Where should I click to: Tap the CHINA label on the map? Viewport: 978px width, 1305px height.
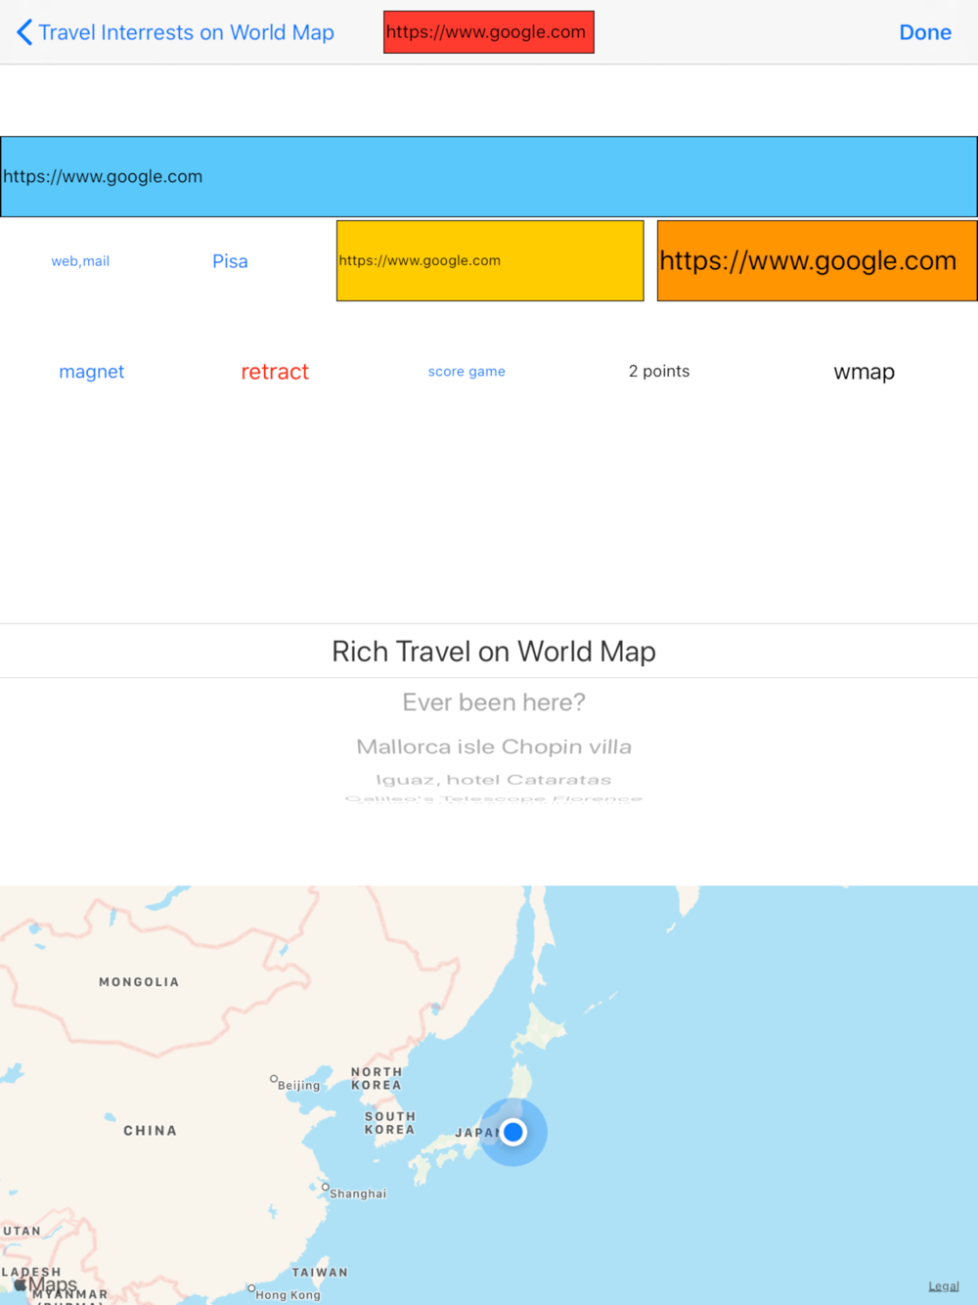click(x=151, y=1131)
